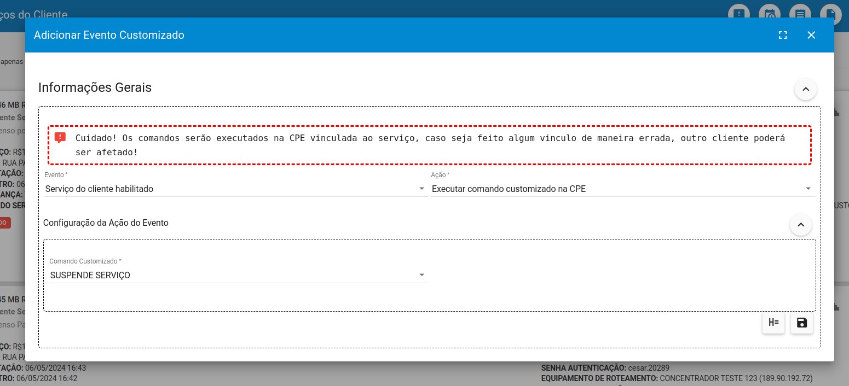Click the 'Informações Gerais' heading
Screen dimensions: 849x386
point(95,87)
